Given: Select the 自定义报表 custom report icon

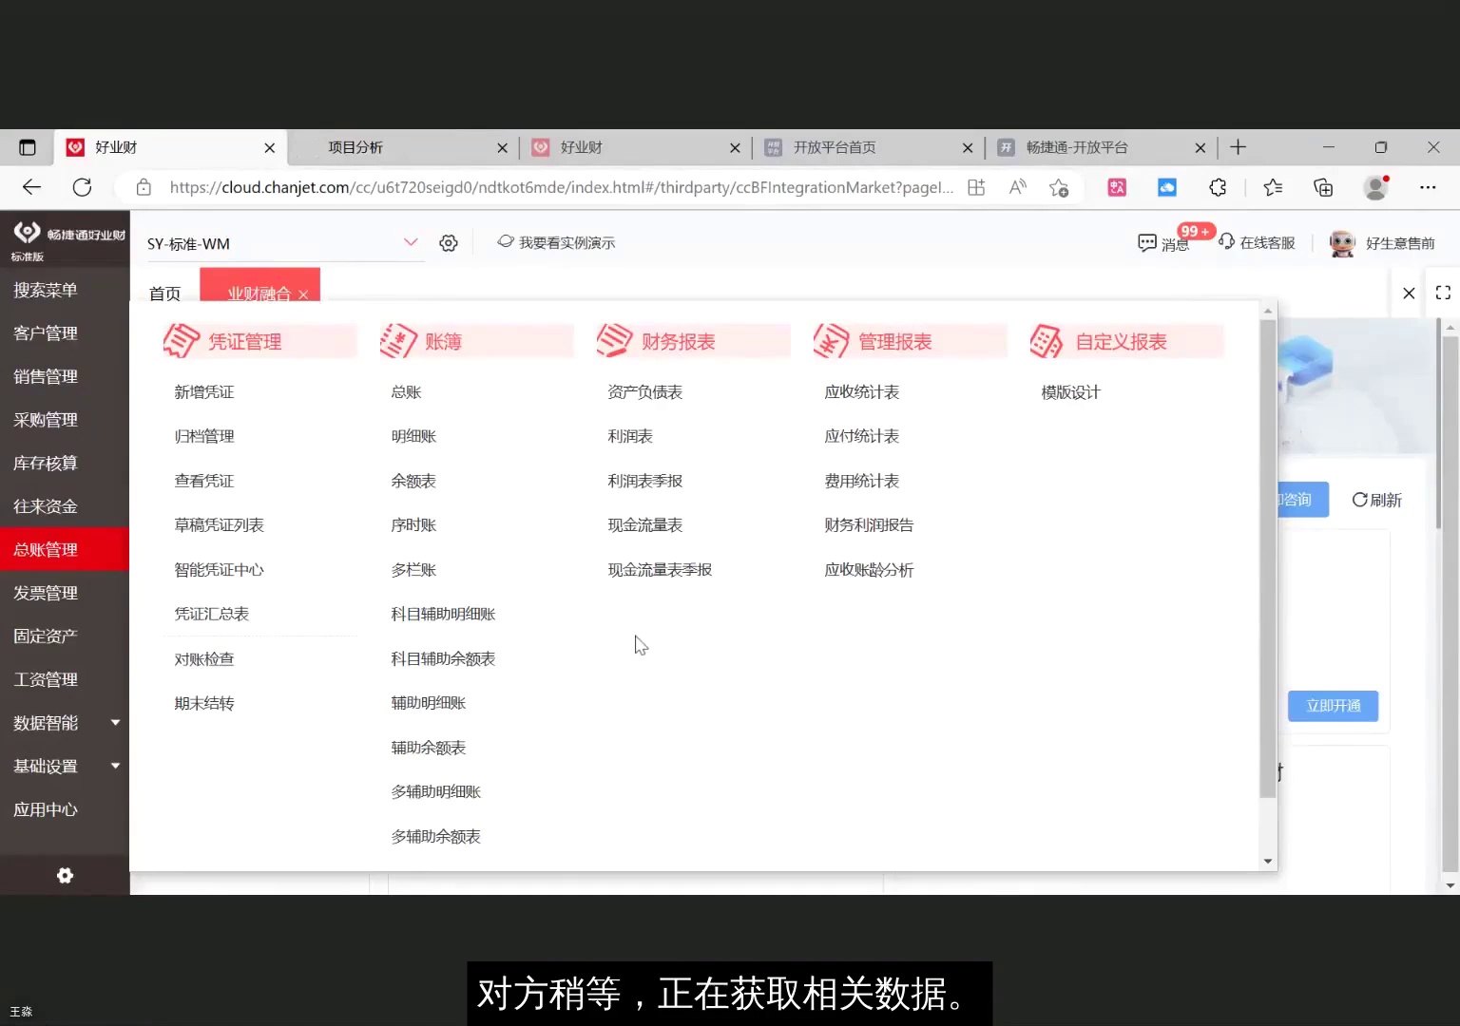Looking at the screenshot, I should tap(1047, 340).
